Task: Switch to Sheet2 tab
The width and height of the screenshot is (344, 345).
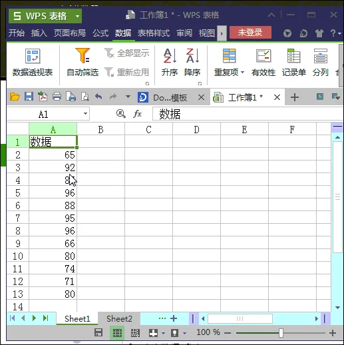Action: tap(119, 319)
